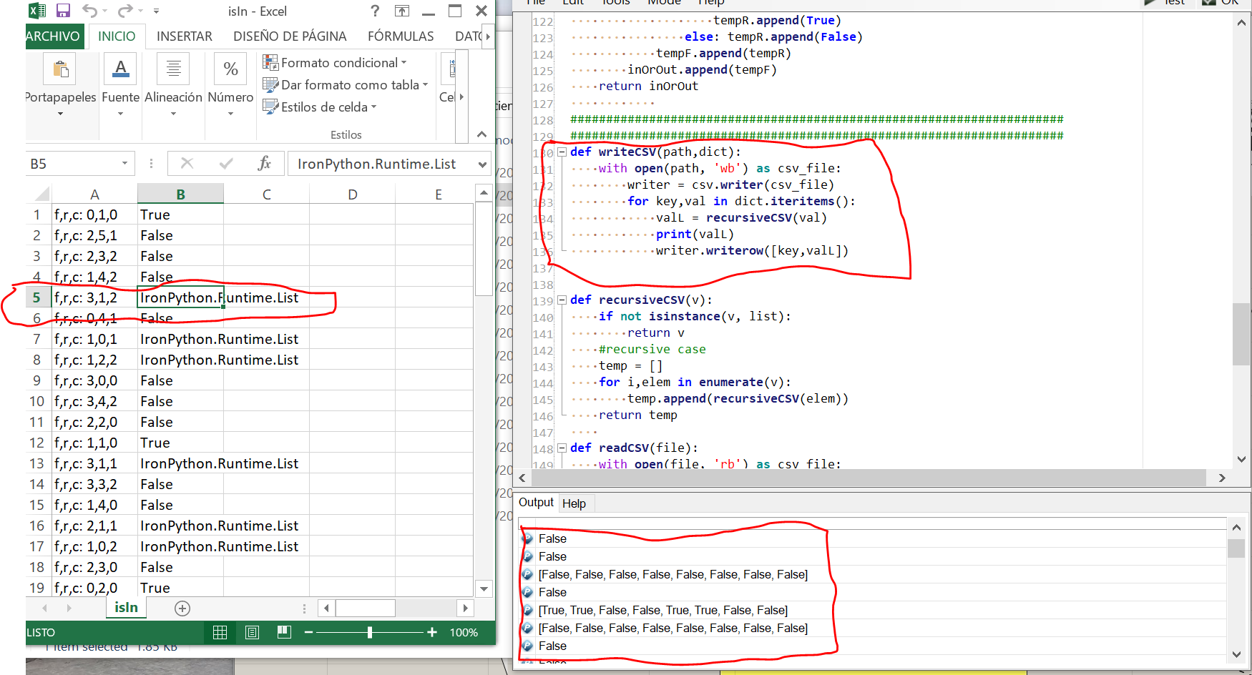This screenshot has height=675, width=1252.
Task: Click the Excel zoom slider handle
Action: click(x=369, y=632)
